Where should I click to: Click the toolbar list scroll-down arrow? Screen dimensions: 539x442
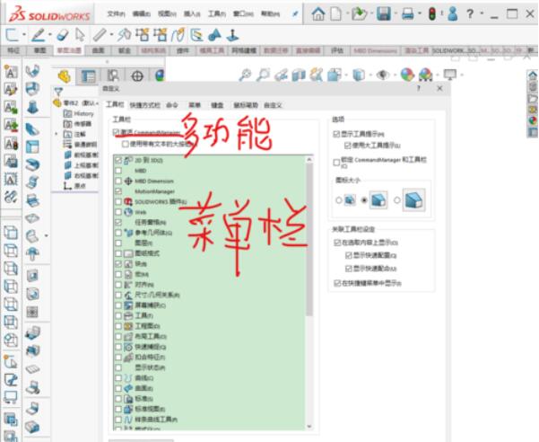tap(309, 426)
